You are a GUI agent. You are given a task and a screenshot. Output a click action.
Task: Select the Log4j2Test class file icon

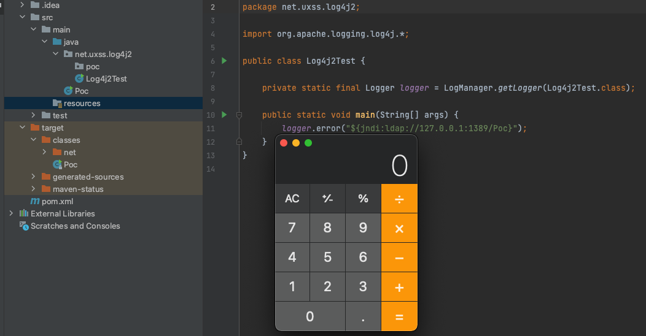click(79, 78)
